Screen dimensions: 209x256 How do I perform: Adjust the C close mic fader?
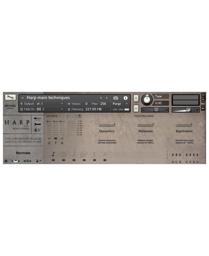(x=49, y=128)
